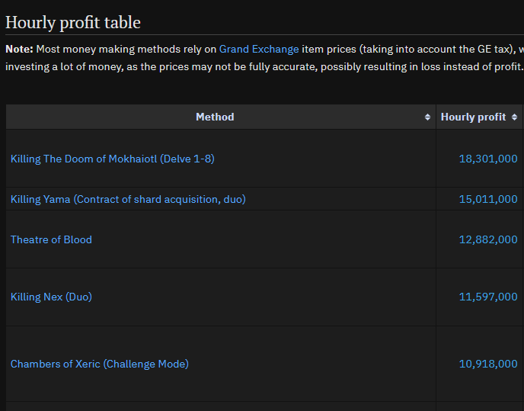Click the sort arrows beside Hourly profit

point(515,117)
